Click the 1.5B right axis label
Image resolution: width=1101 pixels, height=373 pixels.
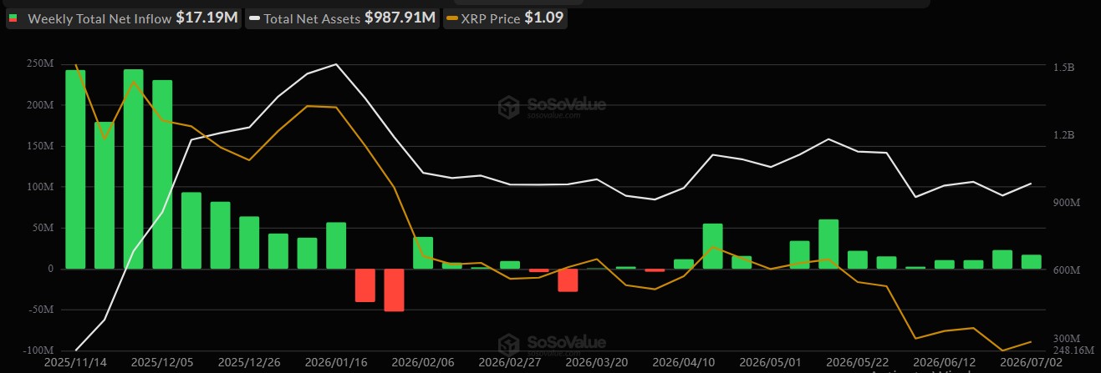[x=1063, y=67]
